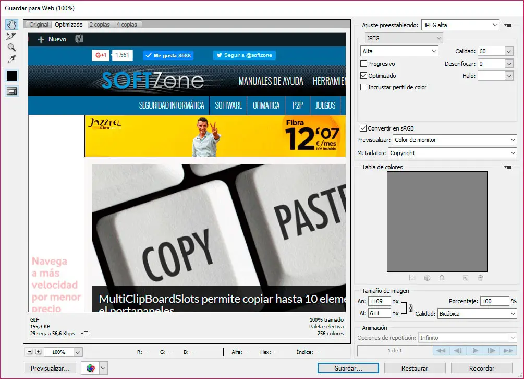
Task: Click the Previsualizar... button
Action: 50,368
